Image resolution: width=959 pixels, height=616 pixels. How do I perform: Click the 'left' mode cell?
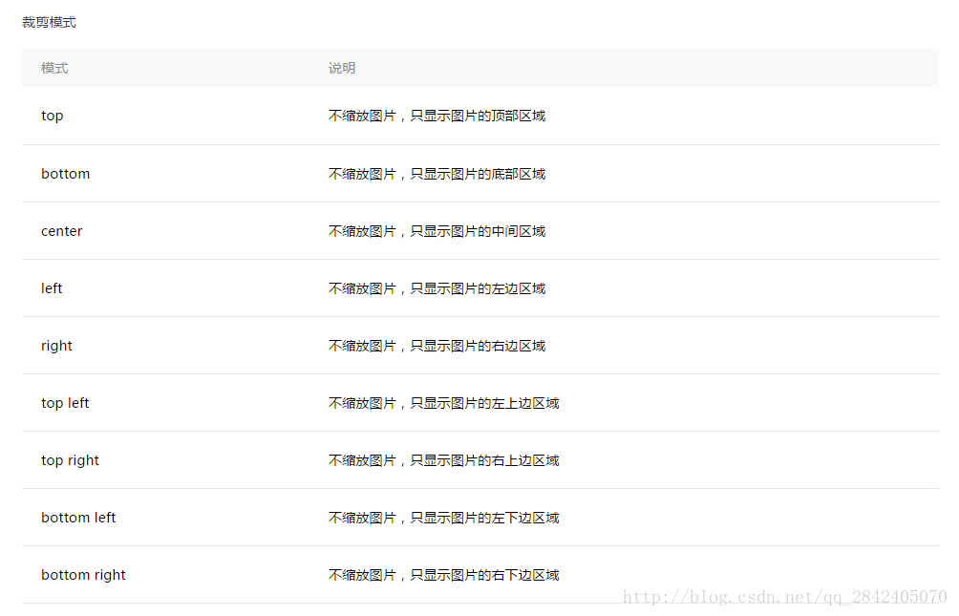[52, 288]
